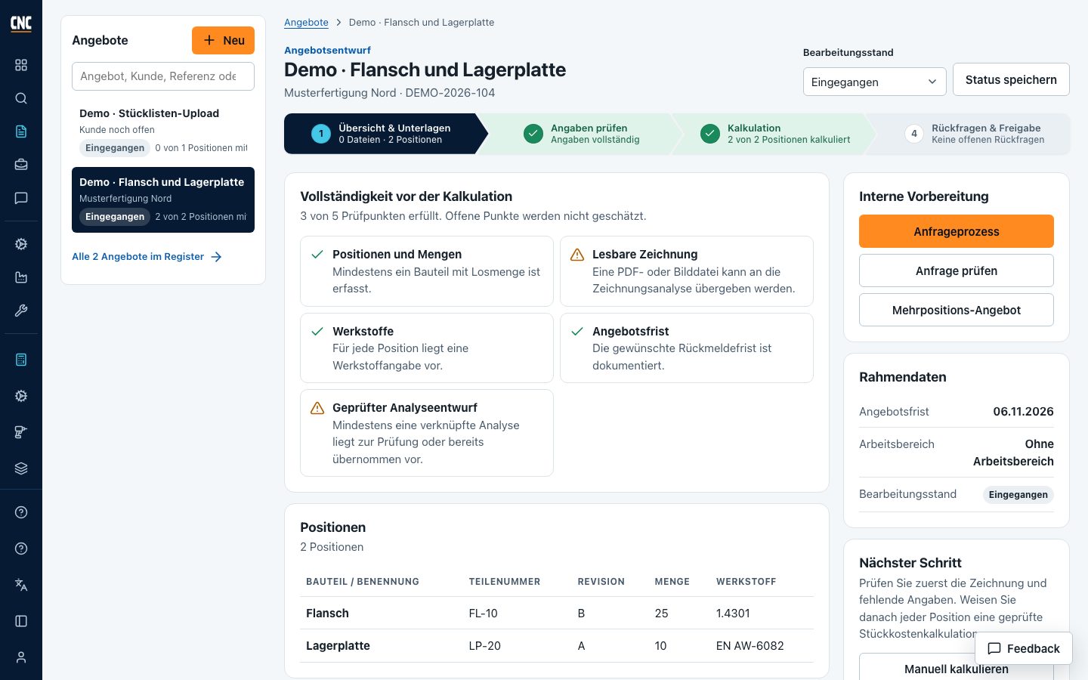Open the power drill icon in sidebar
Screen dimensions: 1088x680
[x=21, y=432]
